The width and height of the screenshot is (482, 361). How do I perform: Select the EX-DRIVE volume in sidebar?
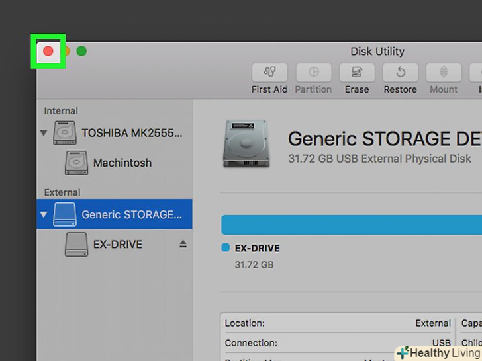115,245
